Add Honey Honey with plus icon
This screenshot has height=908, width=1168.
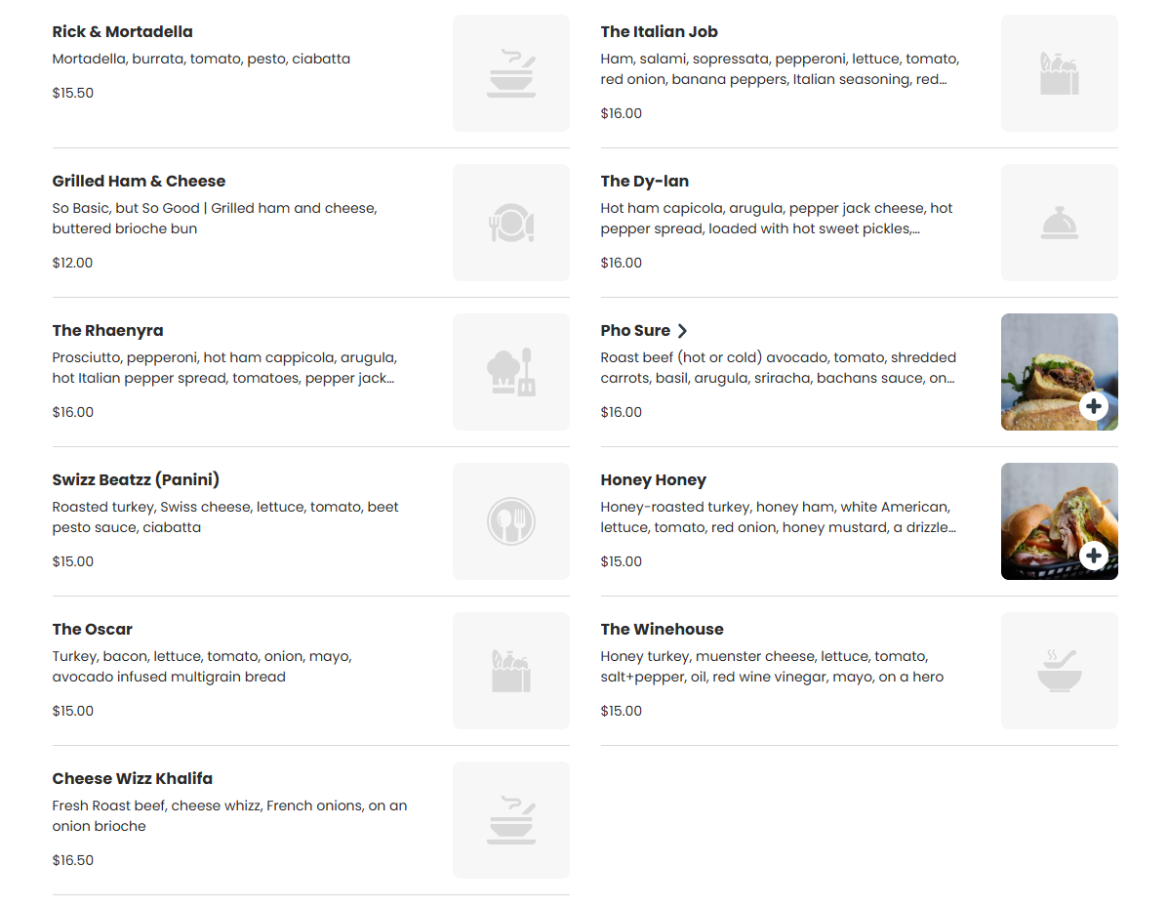point(1094,556)
